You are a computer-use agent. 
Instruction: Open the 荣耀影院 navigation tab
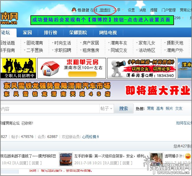[78, 32]
